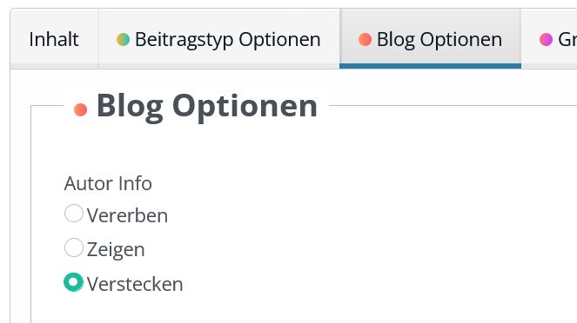Click the green dot icon on Beitragstyp Optionen tab
577x323 pixels.
[123, 40]
